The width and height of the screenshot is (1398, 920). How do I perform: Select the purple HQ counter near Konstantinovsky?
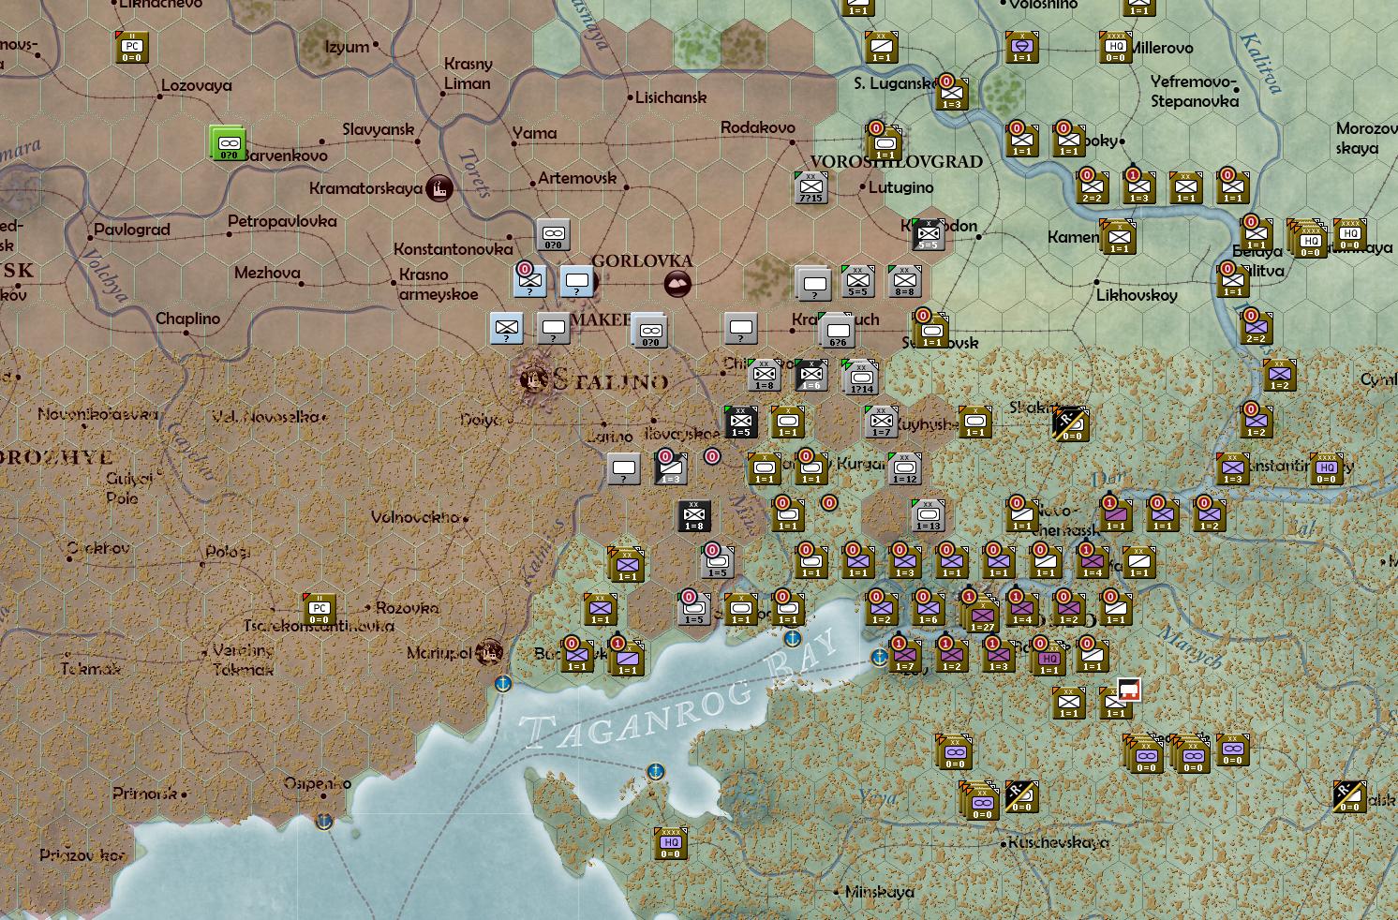pos(1326,468)
